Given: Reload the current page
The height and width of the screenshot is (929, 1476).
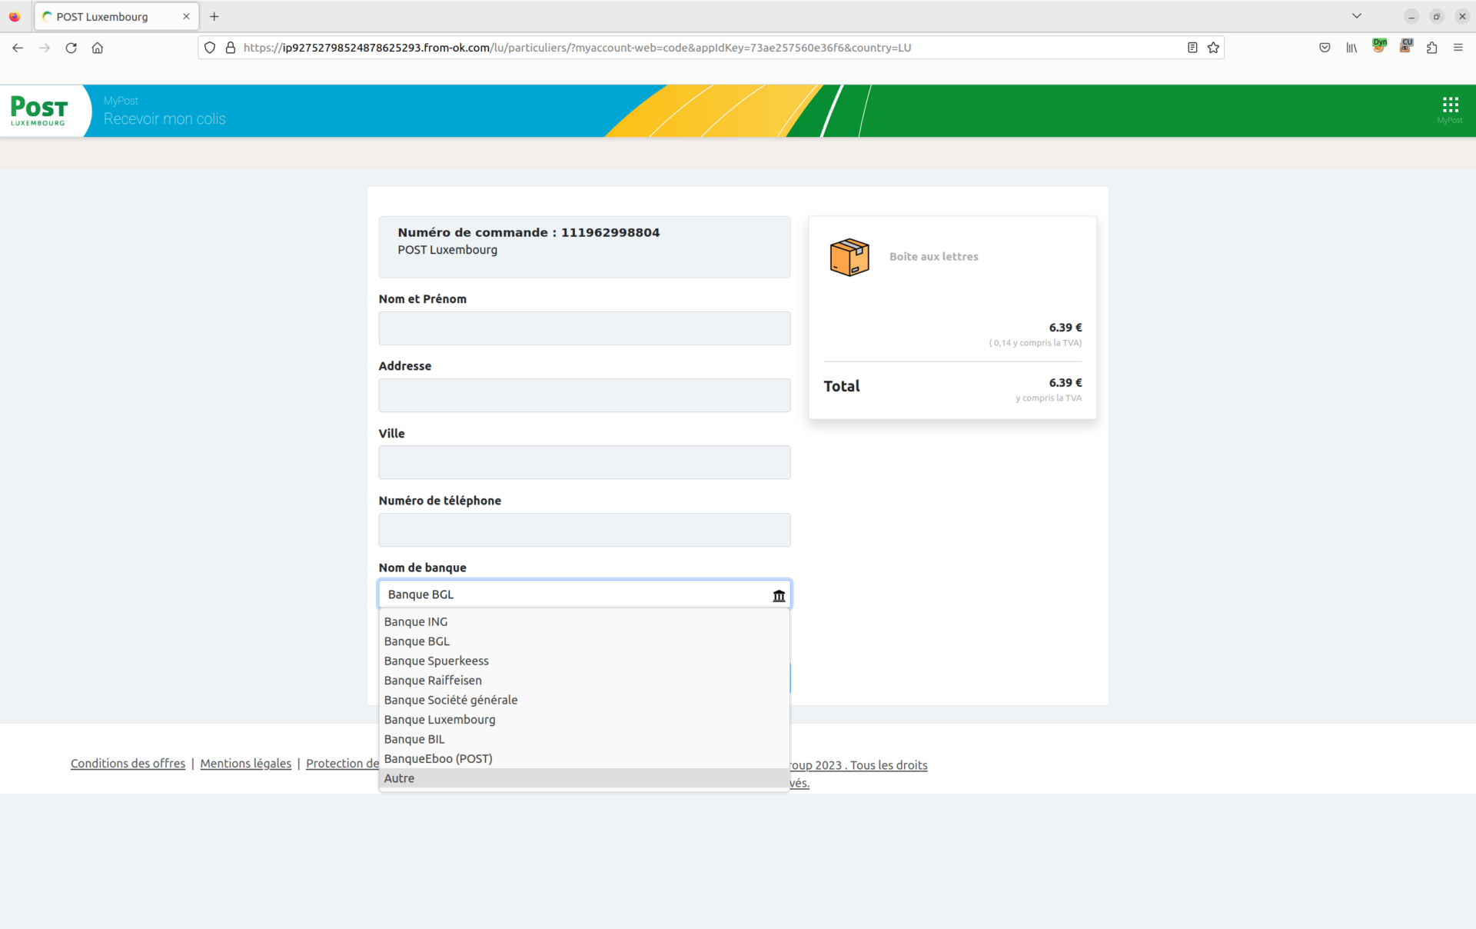Looking at the screenshot, I should (71, 48).
